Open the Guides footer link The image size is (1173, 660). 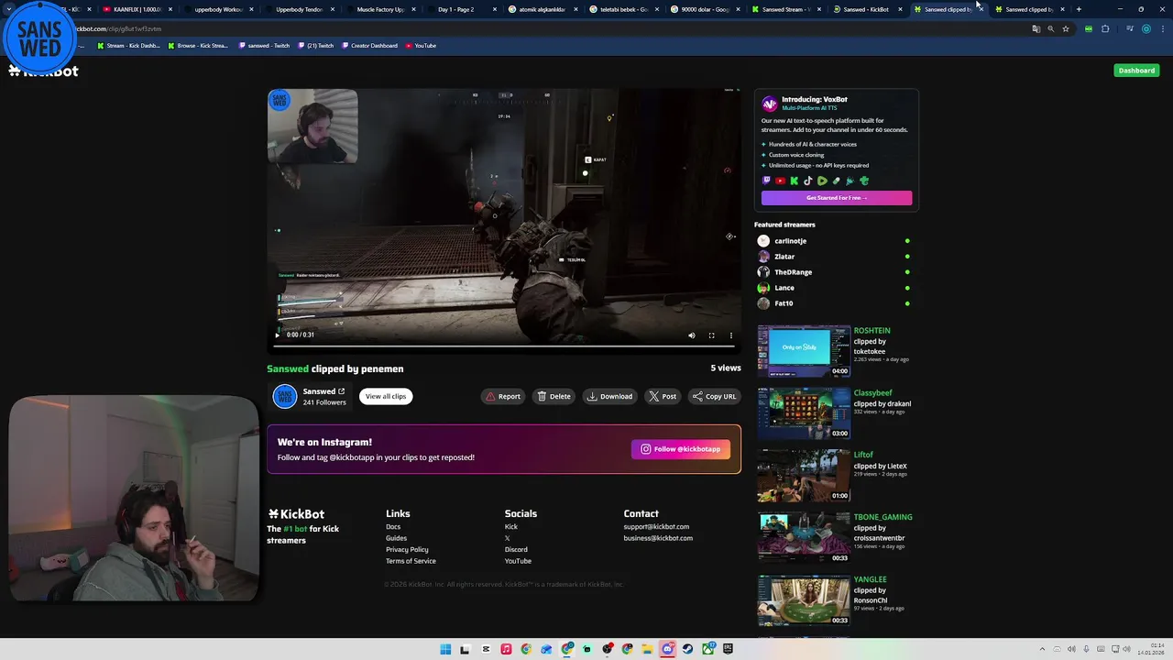396,538
